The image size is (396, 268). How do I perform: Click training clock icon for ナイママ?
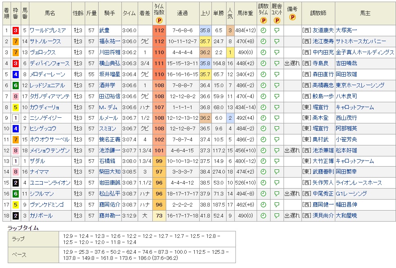tap(263, 172)
